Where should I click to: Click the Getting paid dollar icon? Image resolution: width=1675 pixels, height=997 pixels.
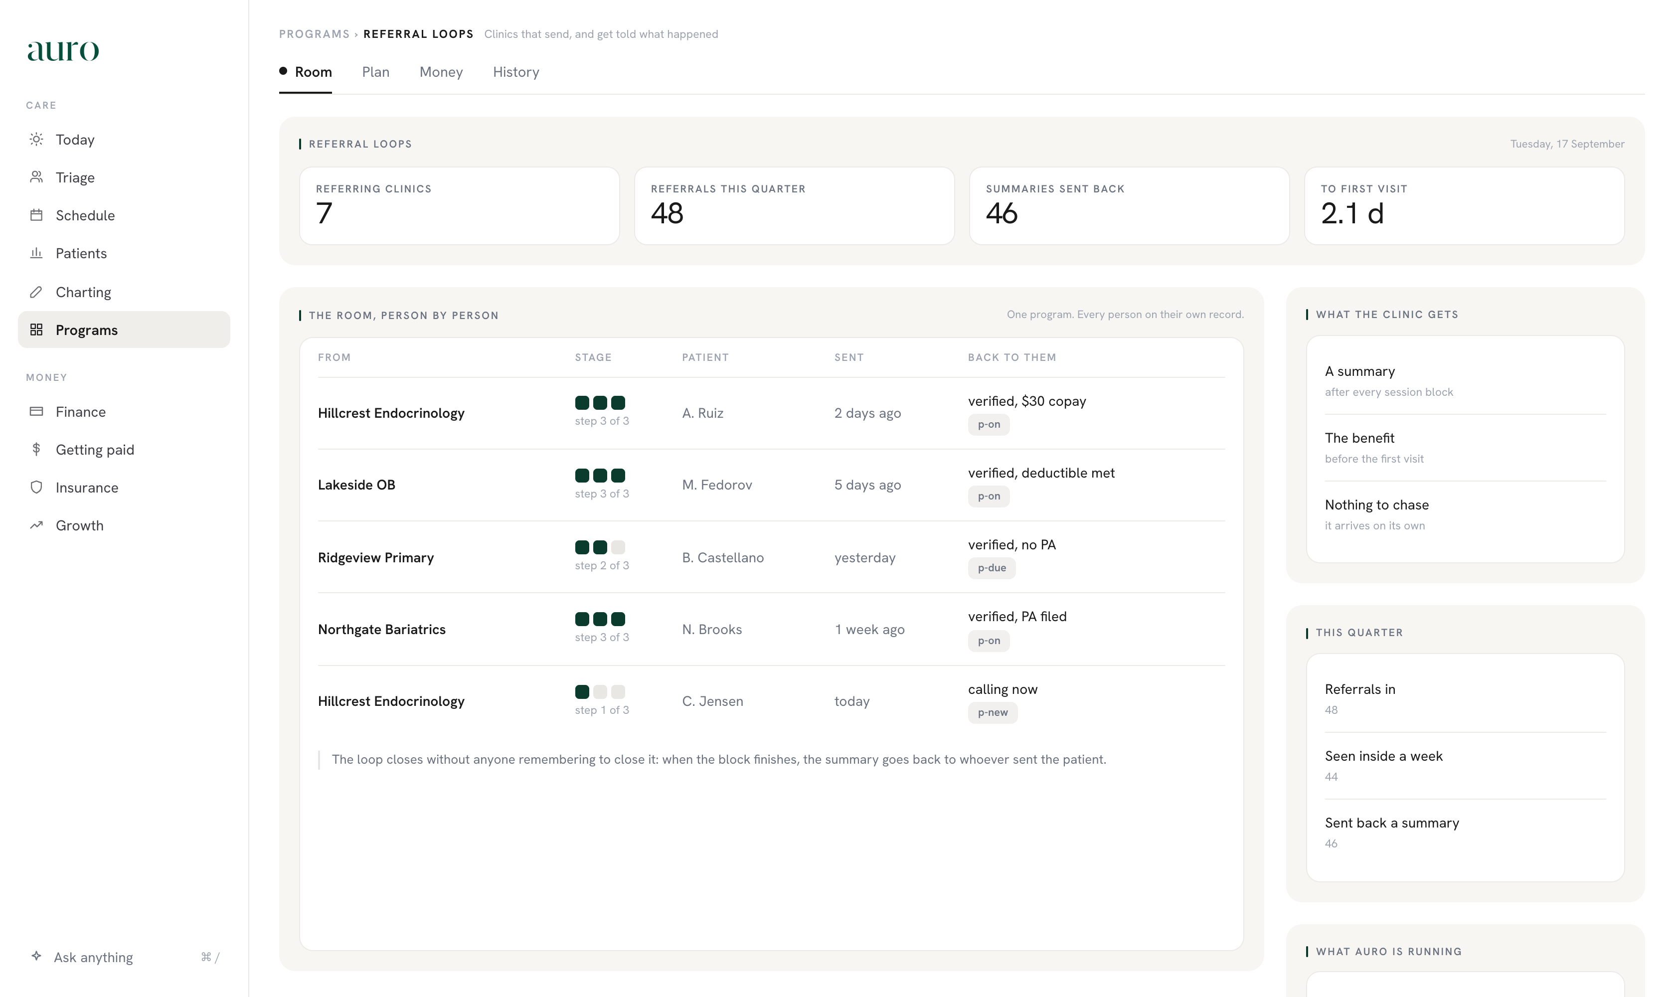pos(36,449)
